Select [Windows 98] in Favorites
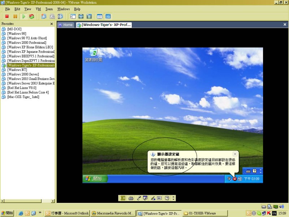This screenshot has height=217, width=289. (x=17, y=34)
